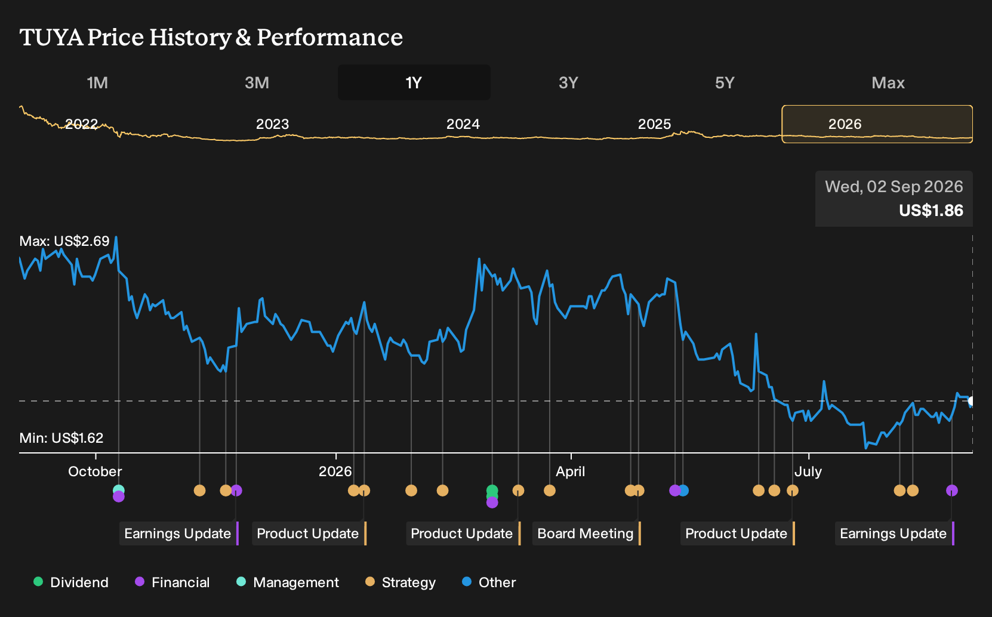Image resolution: width=992 pixels, height=617 pixels.
Task: Open the Board Meeting event label
Action: [587, 533]
